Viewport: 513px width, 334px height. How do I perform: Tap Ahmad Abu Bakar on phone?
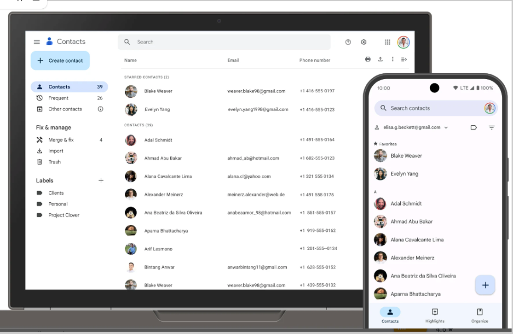pos(435,222)
